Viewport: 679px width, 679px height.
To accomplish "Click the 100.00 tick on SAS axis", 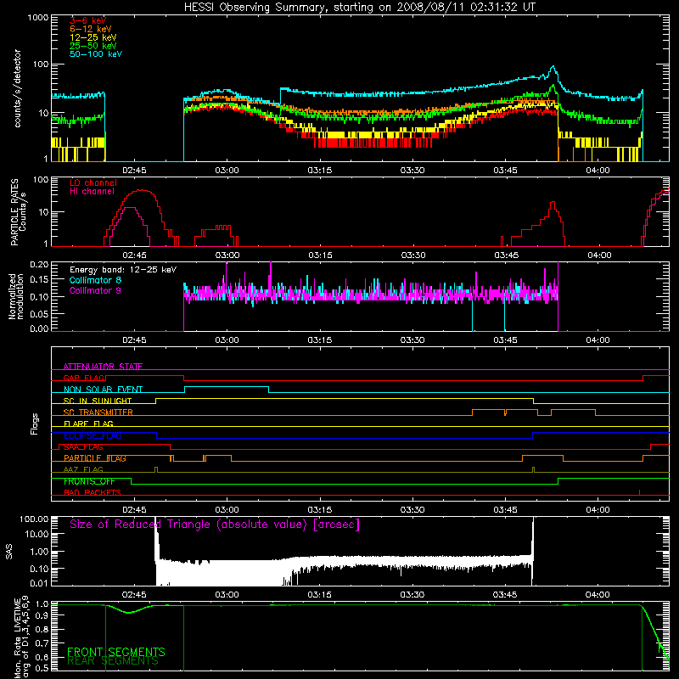I will 34,519.
